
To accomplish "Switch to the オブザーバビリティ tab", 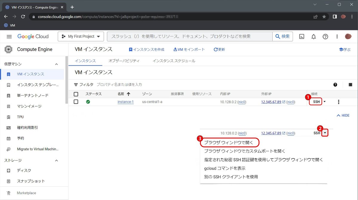I will 124,61.
